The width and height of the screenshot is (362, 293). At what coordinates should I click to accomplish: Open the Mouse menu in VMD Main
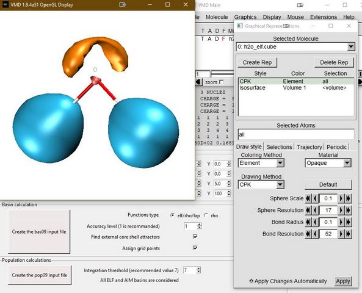295,17
